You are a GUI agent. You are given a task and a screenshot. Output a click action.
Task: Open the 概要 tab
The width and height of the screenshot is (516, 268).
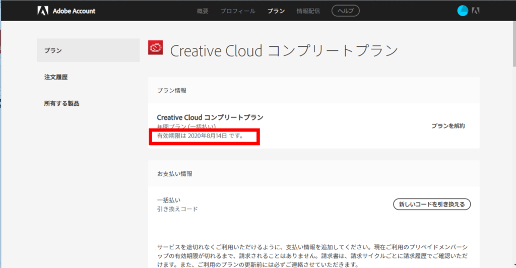pos(203,11)
